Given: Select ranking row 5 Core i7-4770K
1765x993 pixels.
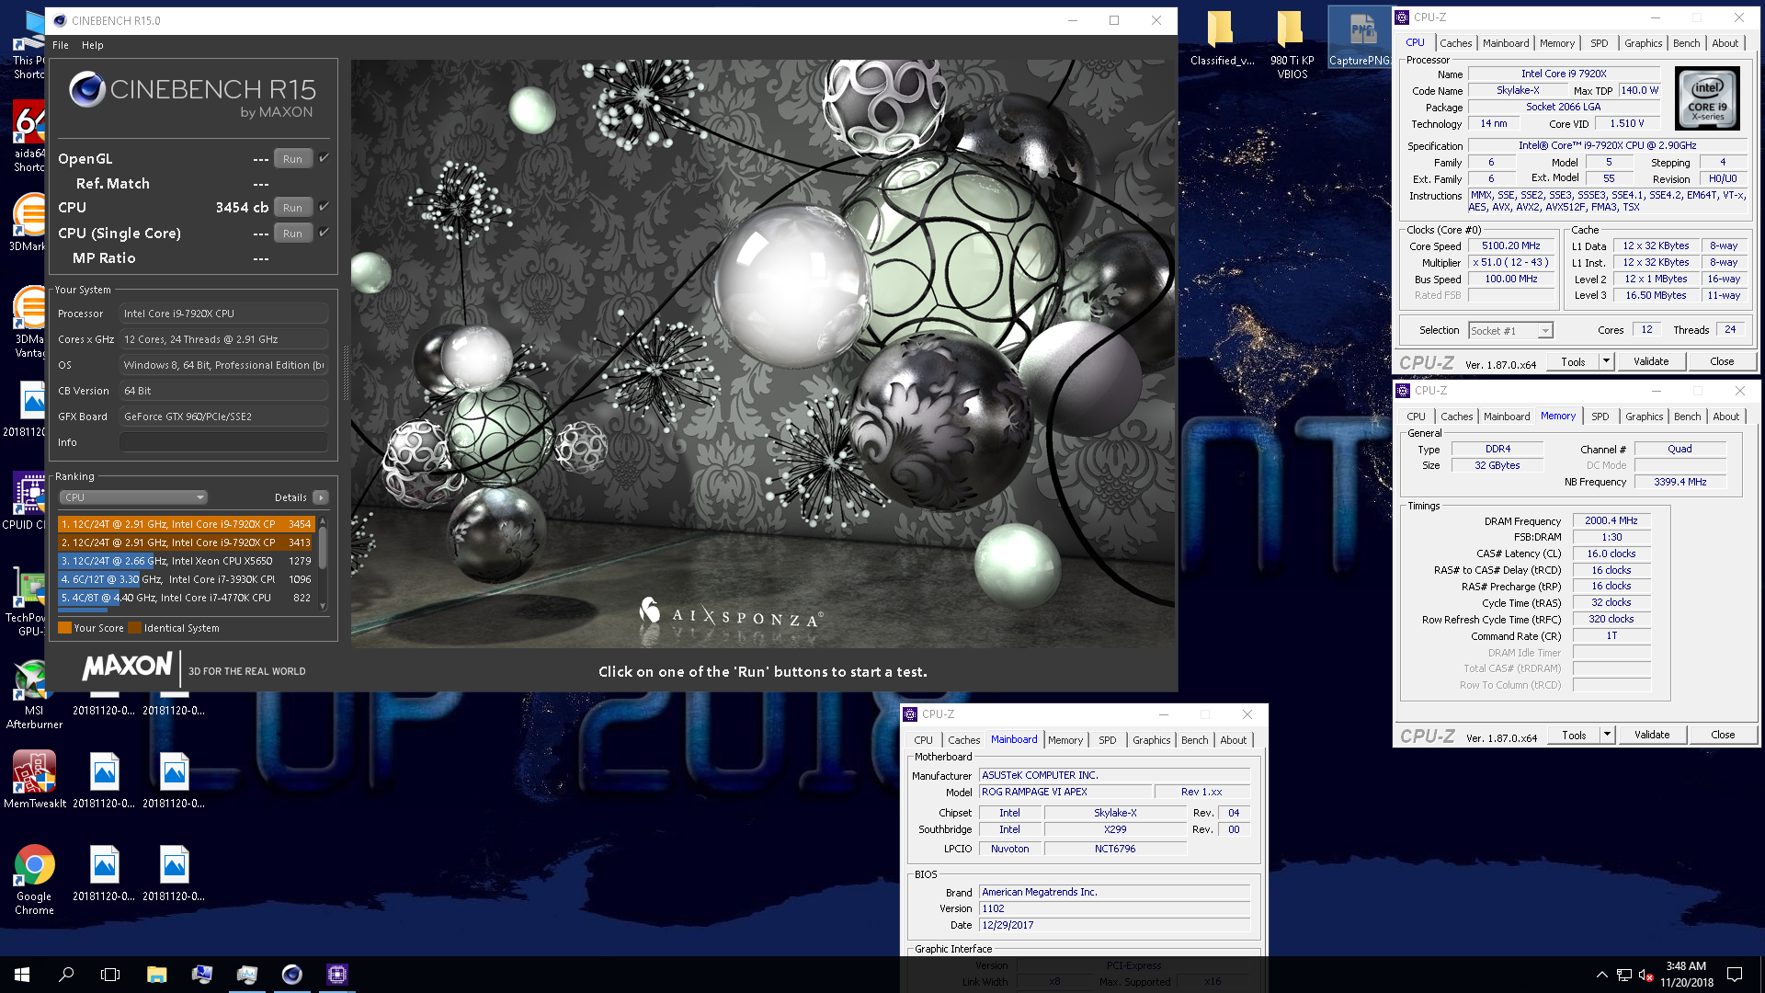Looking at the screenshot, I should pyautogui.click(x=187, y=598).
